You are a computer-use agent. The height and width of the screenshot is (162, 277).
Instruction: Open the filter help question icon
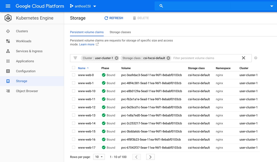[x=256, y=58]
